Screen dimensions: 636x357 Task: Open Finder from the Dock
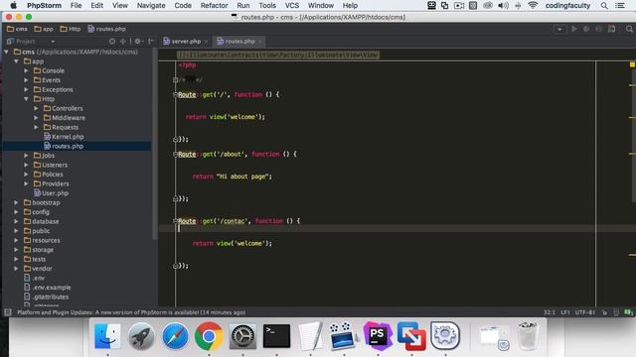[x=107, y=336]
